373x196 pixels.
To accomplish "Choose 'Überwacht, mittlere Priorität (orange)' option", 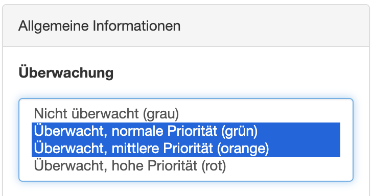I will pyautogui.click(x=186, y=149).
